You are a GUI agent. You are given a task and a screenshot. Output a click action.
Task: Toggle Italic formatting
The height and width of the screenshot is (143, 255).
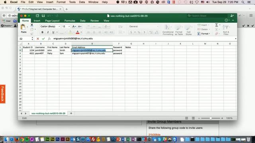pos(48,32)
